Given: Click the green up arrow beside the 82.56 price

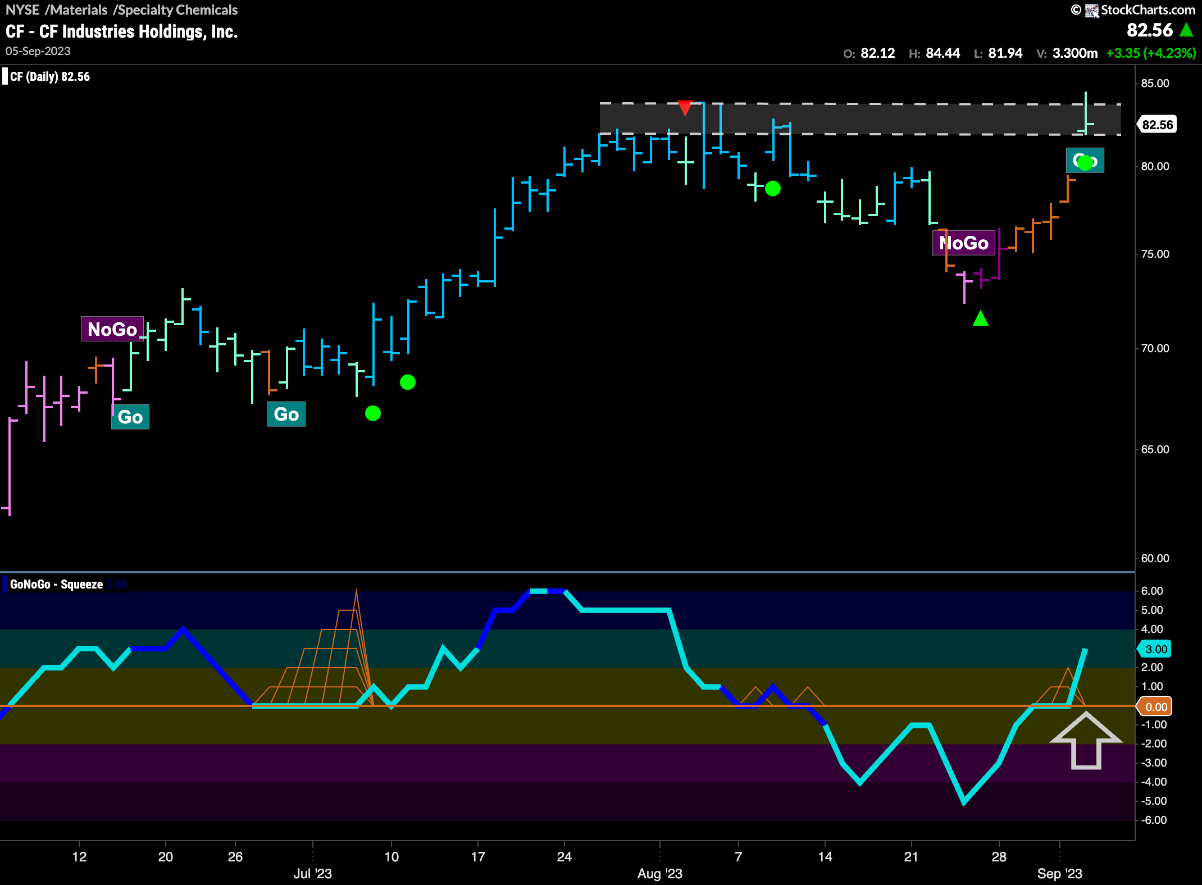Looking at the screenshot, I should [x=1186, y=30].
